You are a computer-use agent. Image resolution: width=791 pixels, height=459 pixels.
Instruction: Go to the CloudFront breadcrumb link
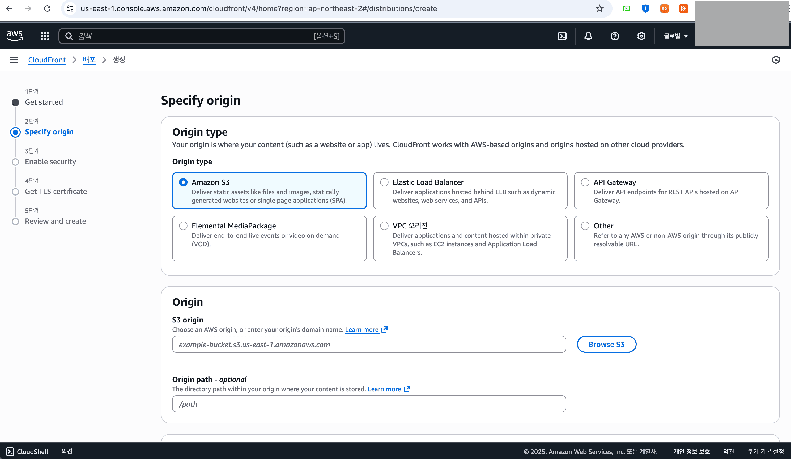(x=47, y=60)
